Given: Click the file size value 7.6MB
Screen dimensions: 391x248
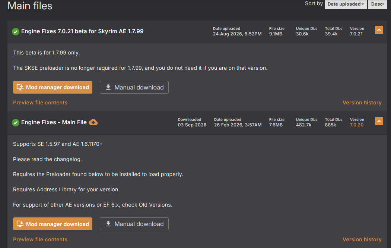Looking at the screenshot, I should pos(276,125).
